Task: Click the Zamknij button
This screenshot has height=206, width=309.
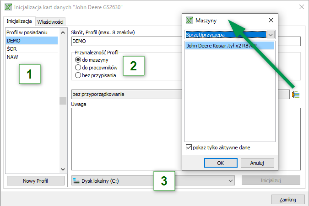Action: click(x=288, y=200)
